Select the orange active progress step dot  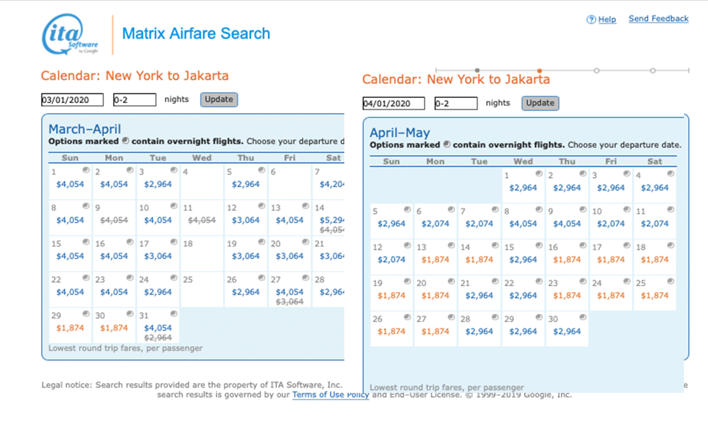pyautogui.click(x=539, y=71)
